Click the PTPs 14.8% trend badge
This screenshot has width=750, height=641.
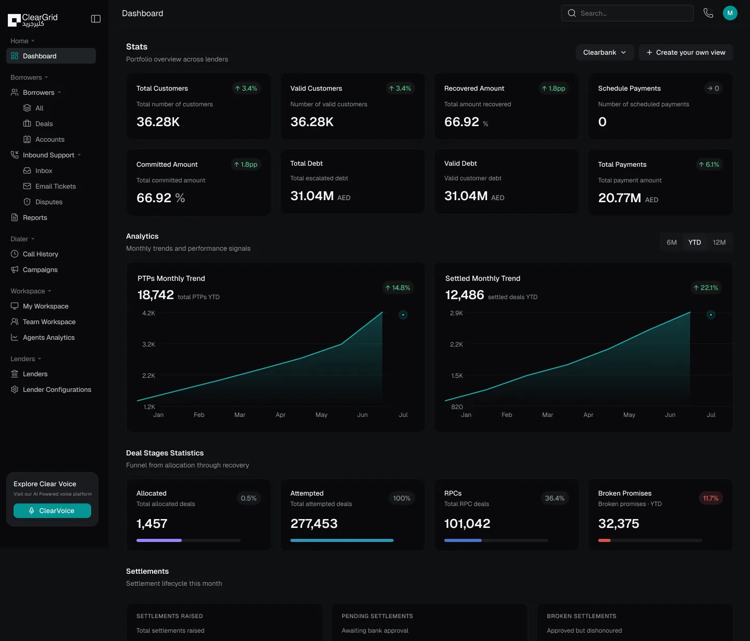(398, 288)
